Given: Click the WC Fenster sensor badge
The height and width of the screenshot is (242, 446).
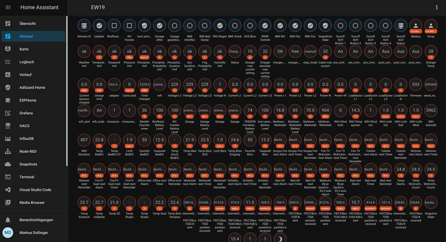Looking at the screenshot, I should 129,26.
